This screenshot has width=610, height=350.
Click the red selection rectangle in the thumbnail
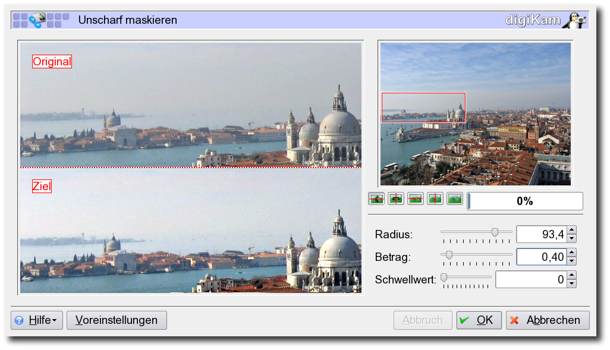[x=423, y=108]
